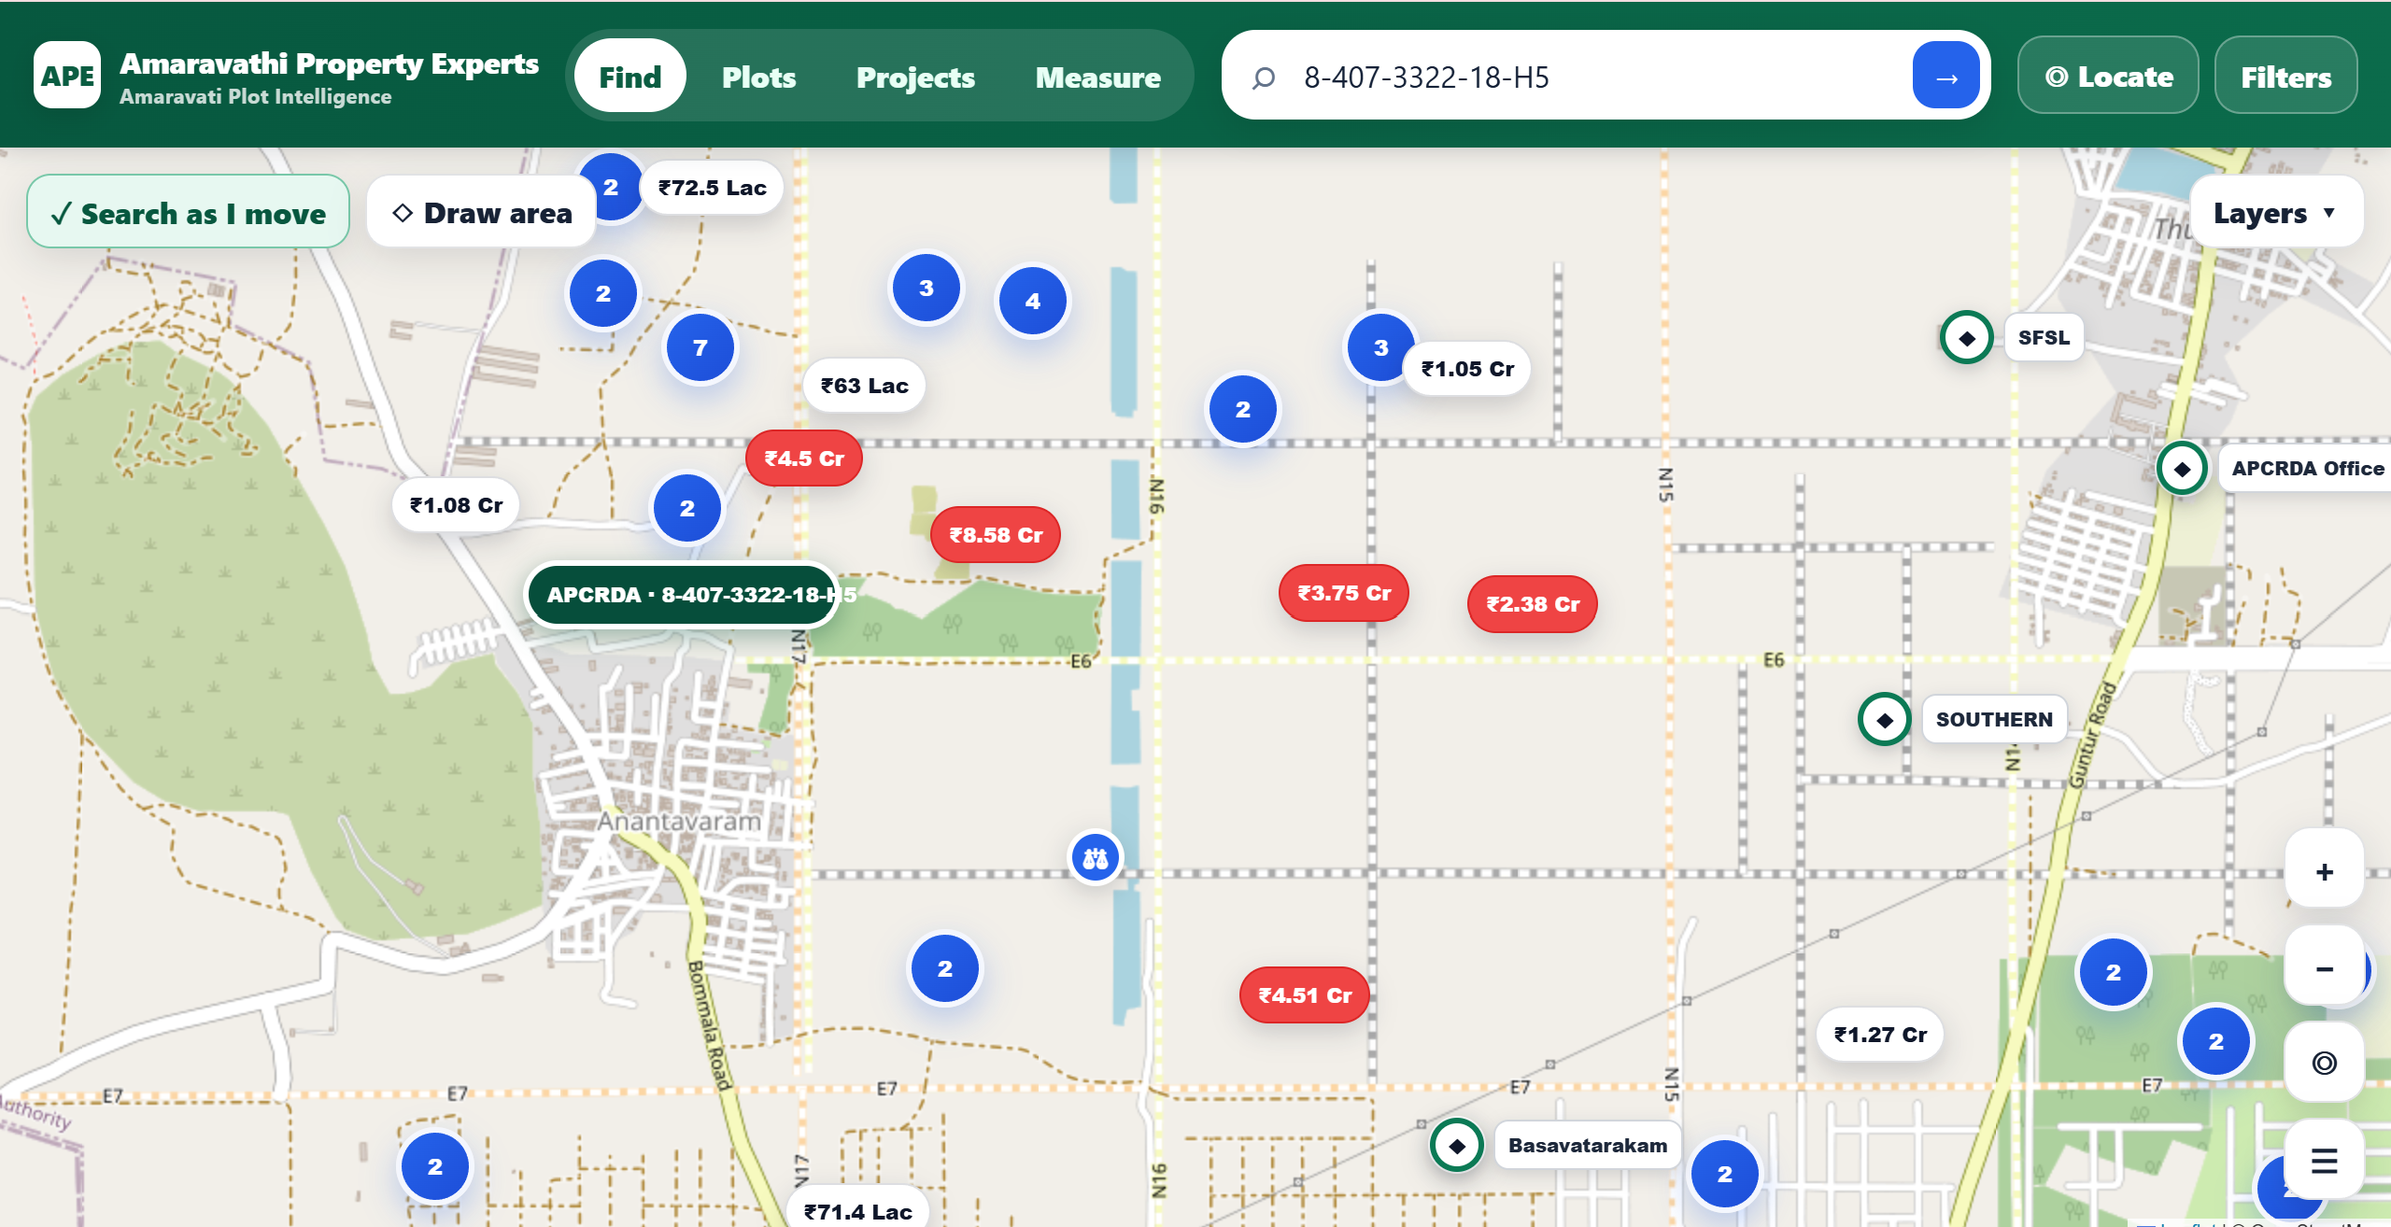Switch to the Plots tab
Screen dimensions: 2391x1227
[x=758, y=78]
